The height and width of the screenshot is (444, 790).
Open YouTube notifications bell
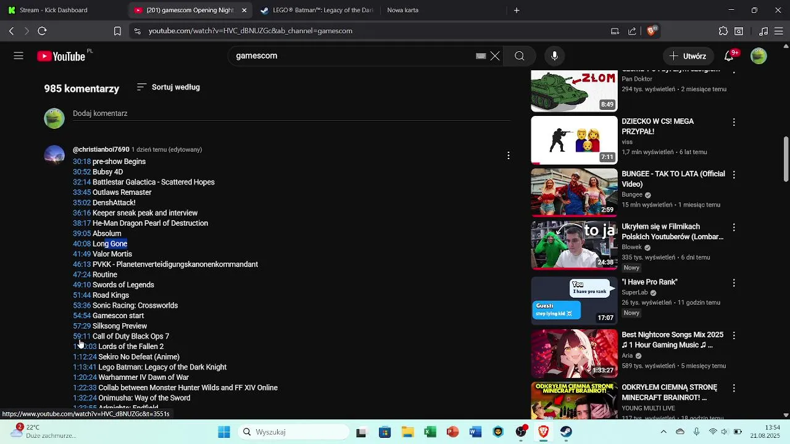[x=729, y=56]
